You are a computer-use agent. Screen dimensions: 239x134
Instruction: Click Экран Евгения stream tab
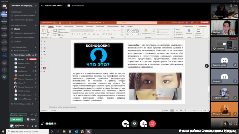point(76,6)
